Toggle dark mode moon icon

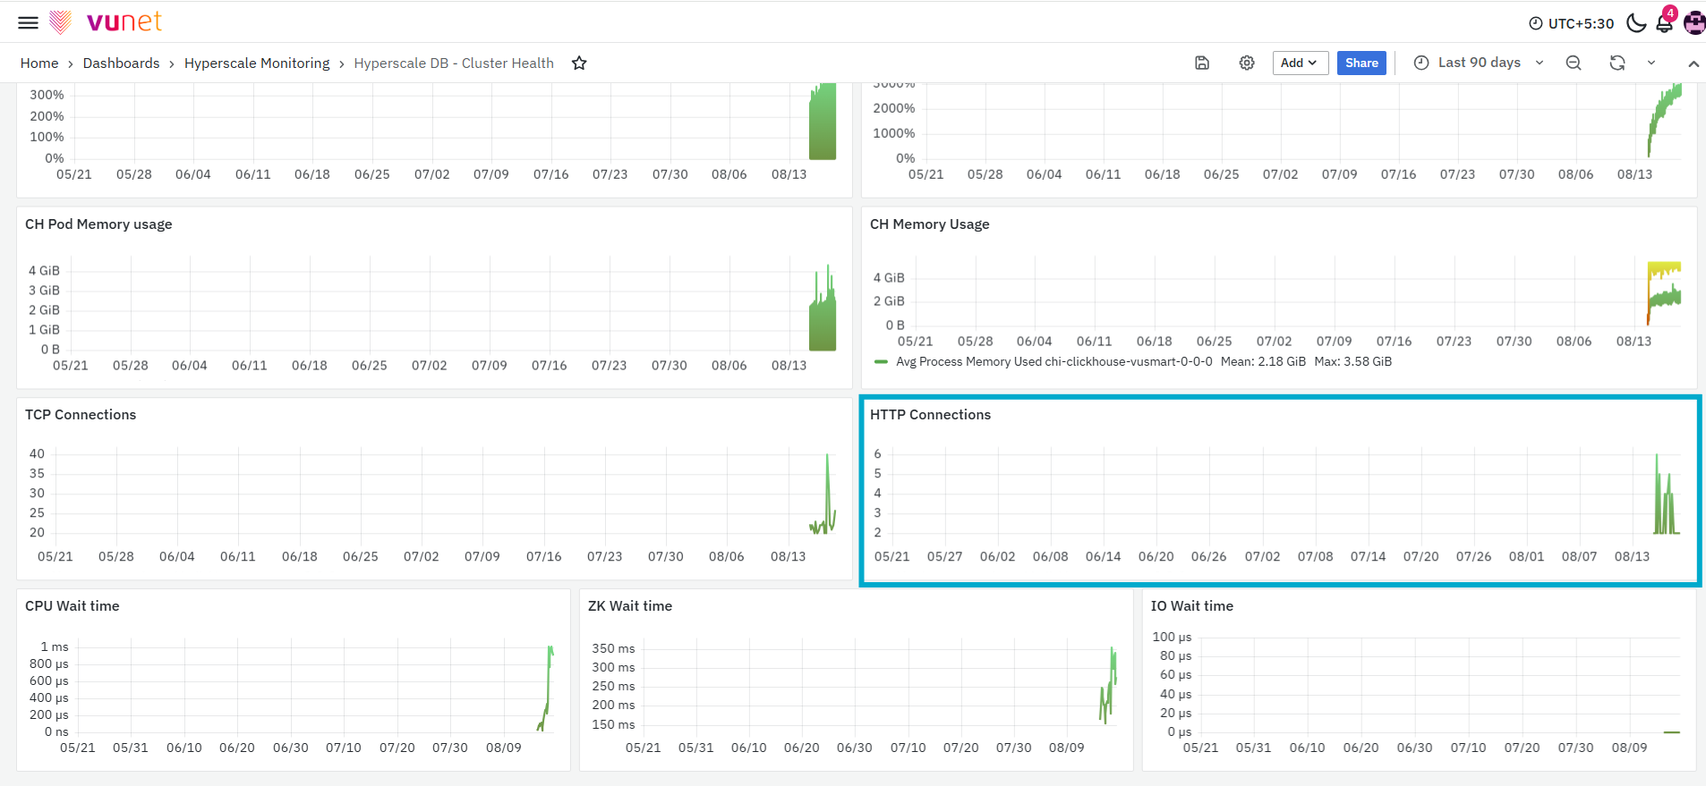(1636, 23)
